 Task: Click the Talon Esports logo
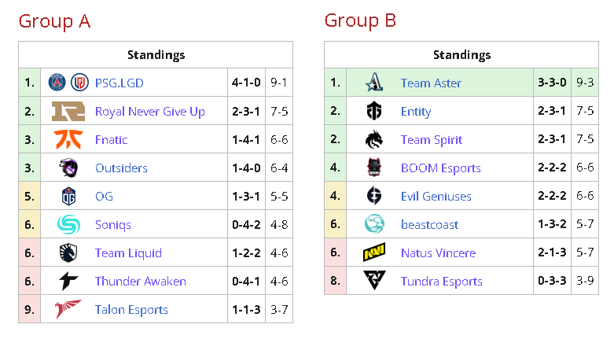(68, 309)
